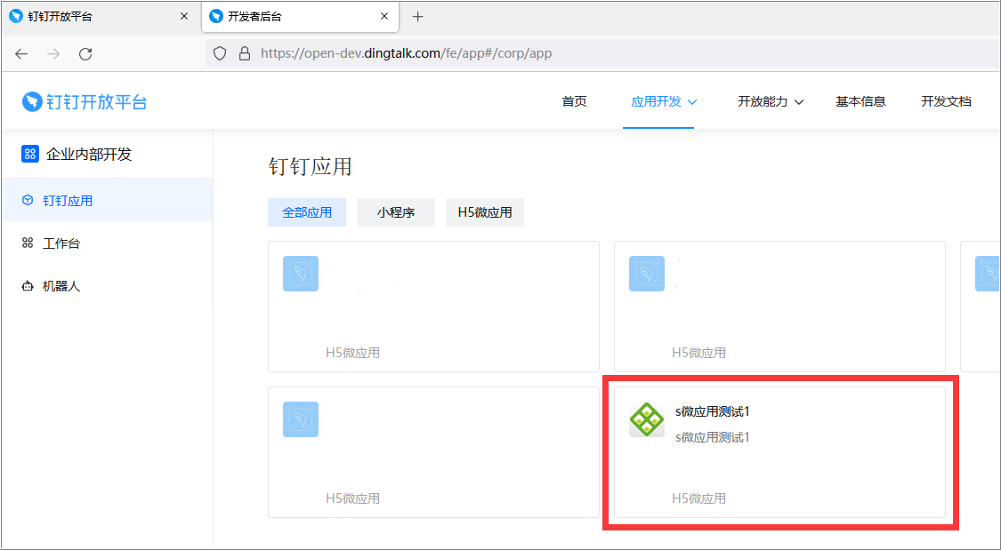The height and width of the screenshot is (550, 1001).
Task: Open a new browser tab with plus
Action: tap(417, 17)
